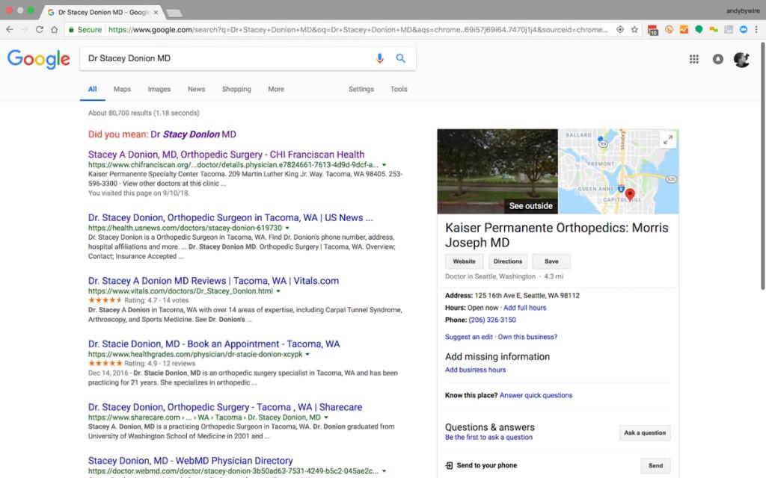Open the blue Zoom extension icon

(x=743, y=30)
